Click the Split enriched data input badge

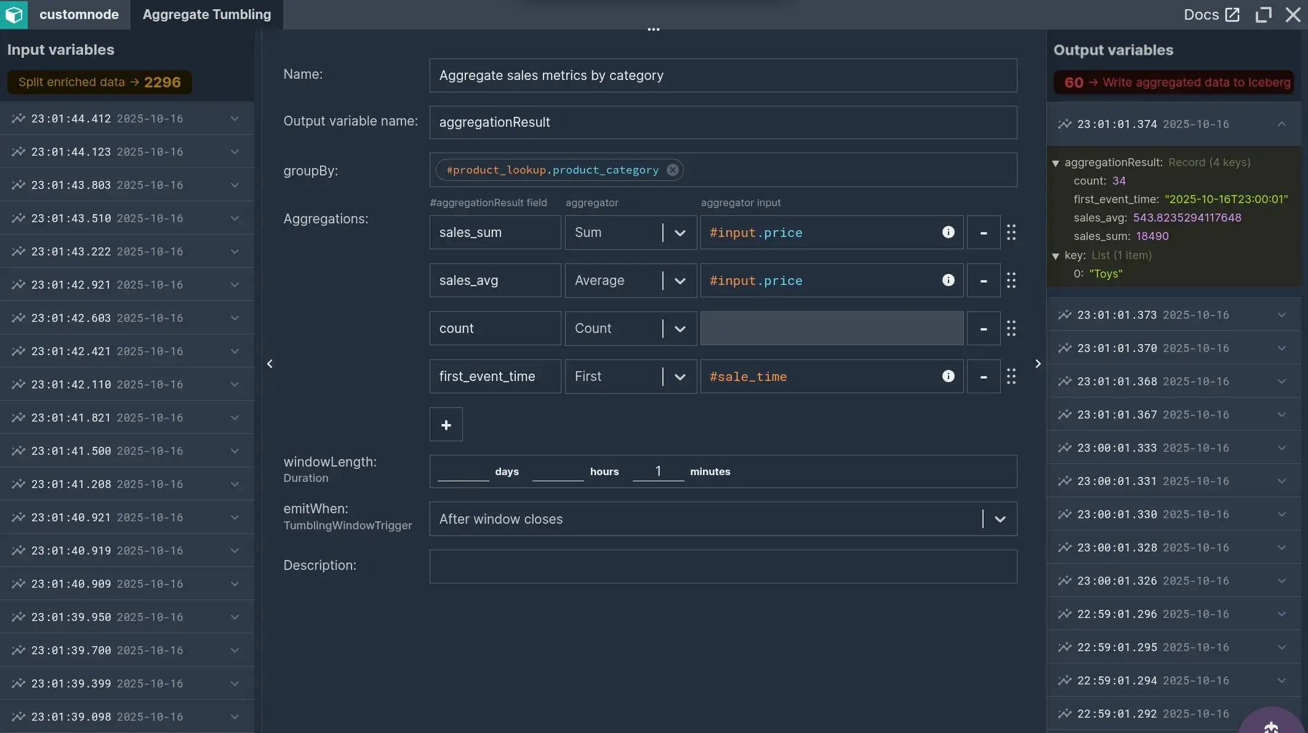100,82
